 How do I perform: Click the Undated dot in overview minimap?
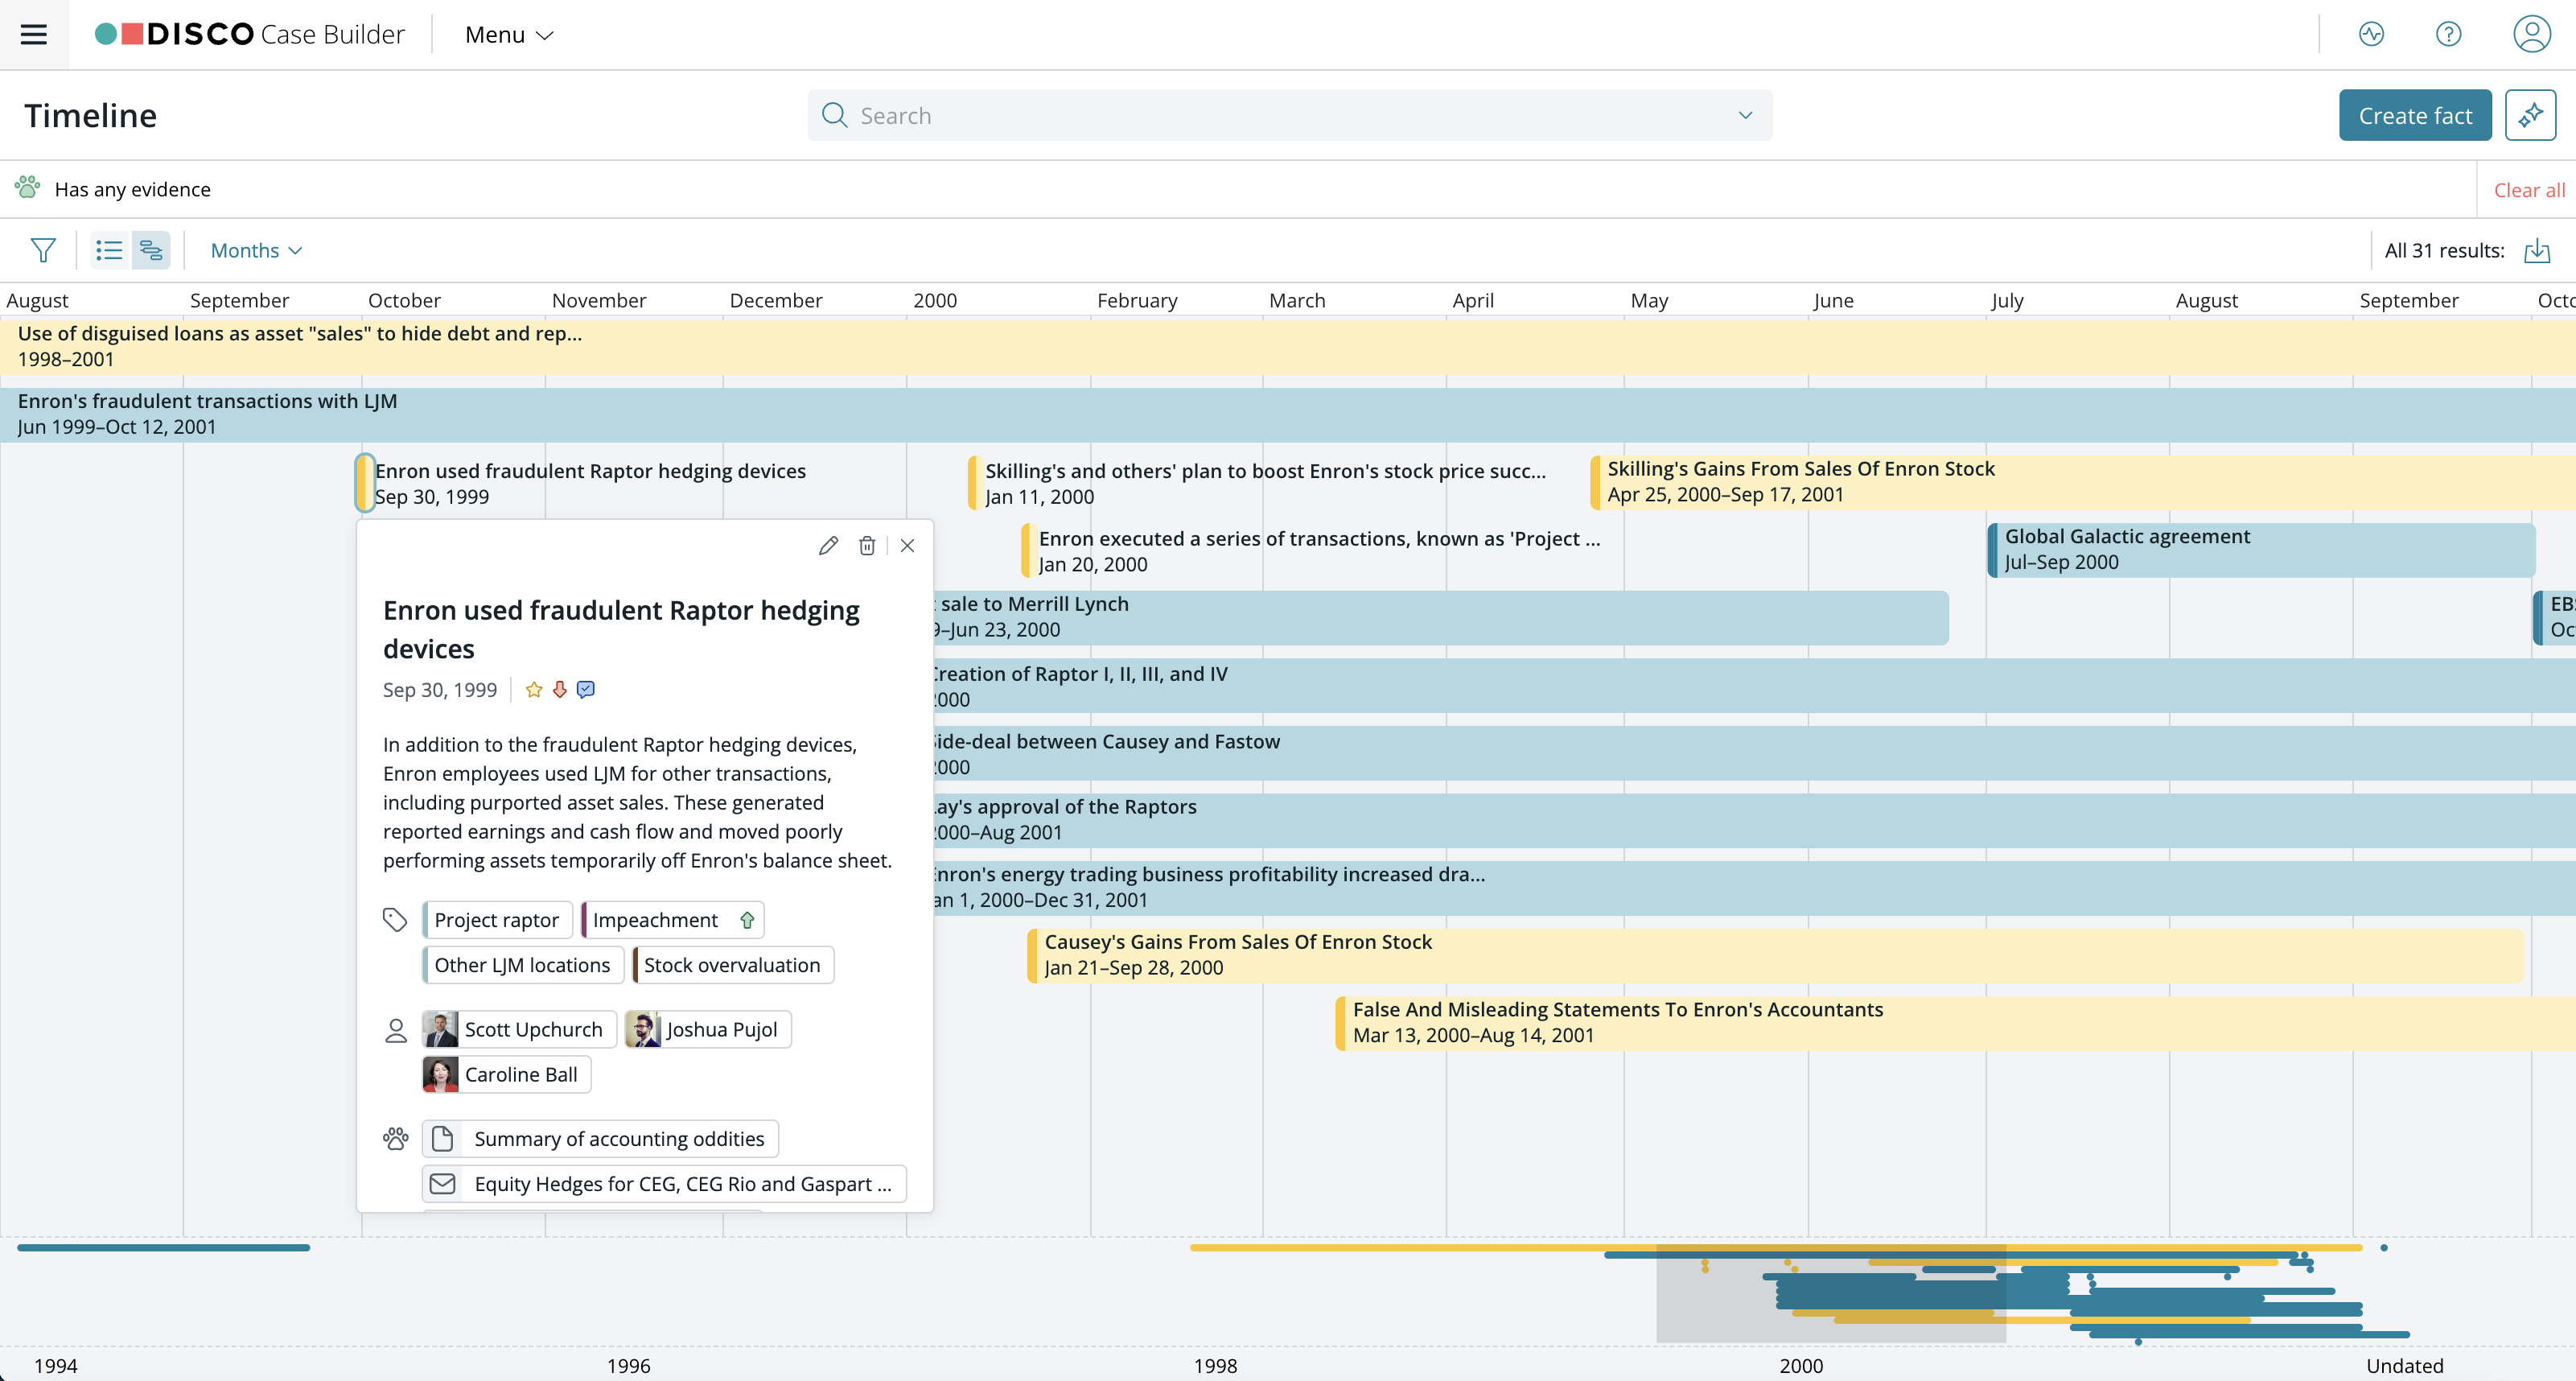2384,1248
